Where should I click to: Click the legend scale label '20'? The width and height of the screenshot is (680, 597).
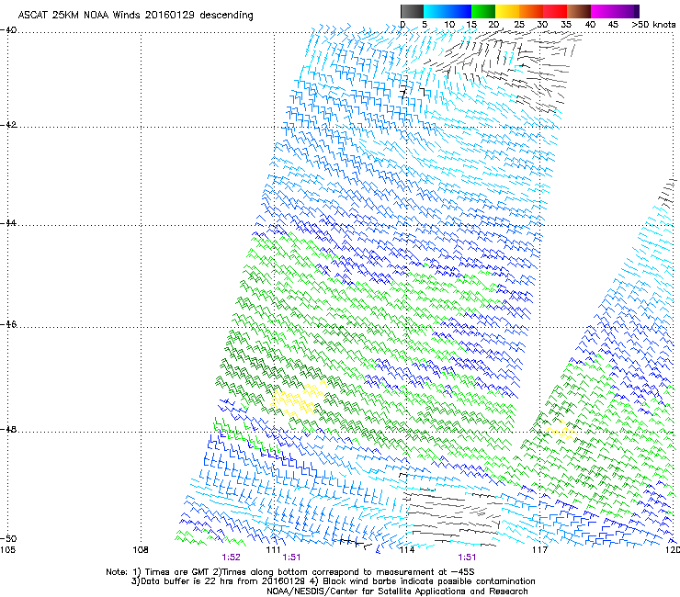(493, 25)
